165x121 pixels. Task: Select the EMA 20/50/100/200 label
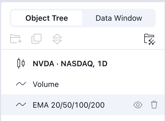(x=69, y=105)
